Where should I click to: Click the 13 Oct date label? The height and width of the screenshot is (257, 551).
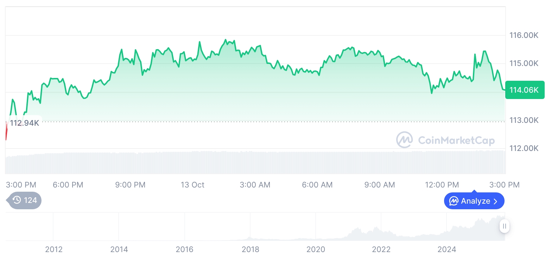coord(192,185)
